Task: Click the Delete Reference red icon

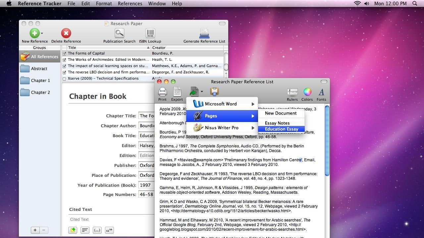Action: tap(66, 33)
